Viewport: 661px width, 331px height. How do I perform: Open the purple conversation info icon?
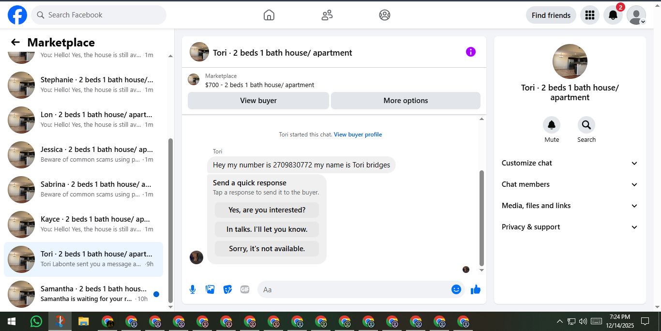point(471,52)
